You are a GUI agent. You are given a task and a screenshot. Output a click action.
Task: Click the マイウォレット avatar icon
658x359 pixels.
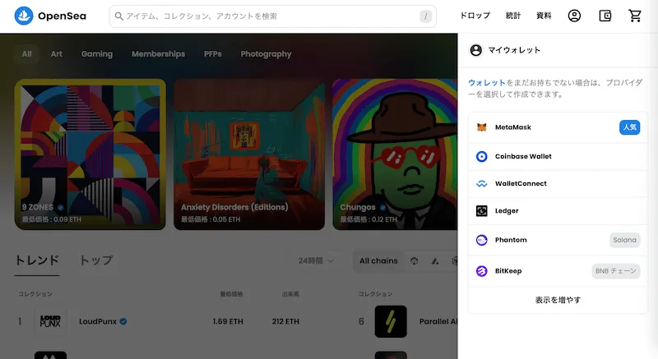tap(476, 50)
